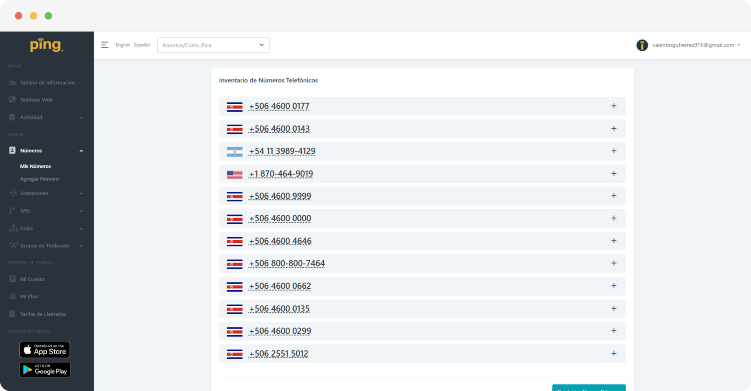This screenshot has width=751, height=391.
Task: Open Mi Plan in sidebar
Action: click(29, 296)
